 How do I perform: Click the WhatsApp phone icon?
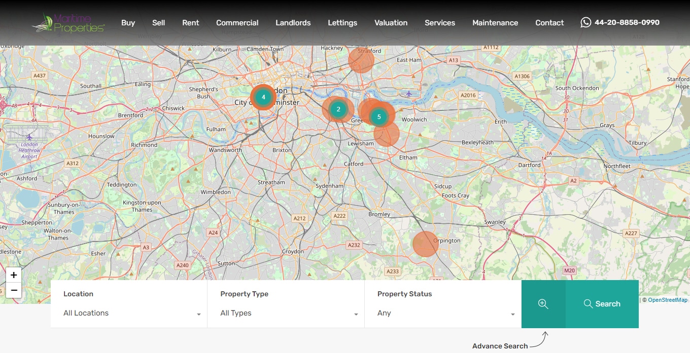(586, 22)
